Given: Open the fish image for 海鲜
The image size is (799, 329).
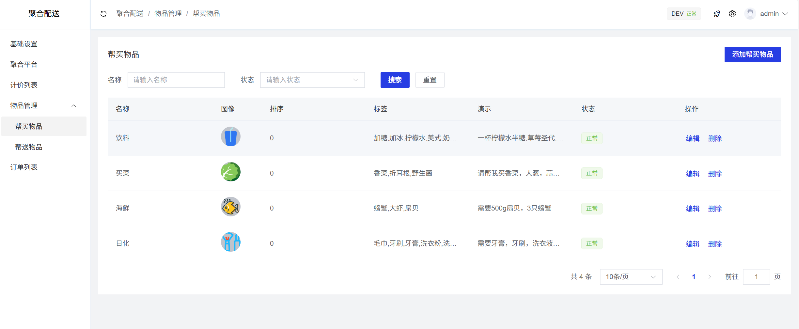Looking at the screenshot, I should pyautogui.click(x=231, y=207).
